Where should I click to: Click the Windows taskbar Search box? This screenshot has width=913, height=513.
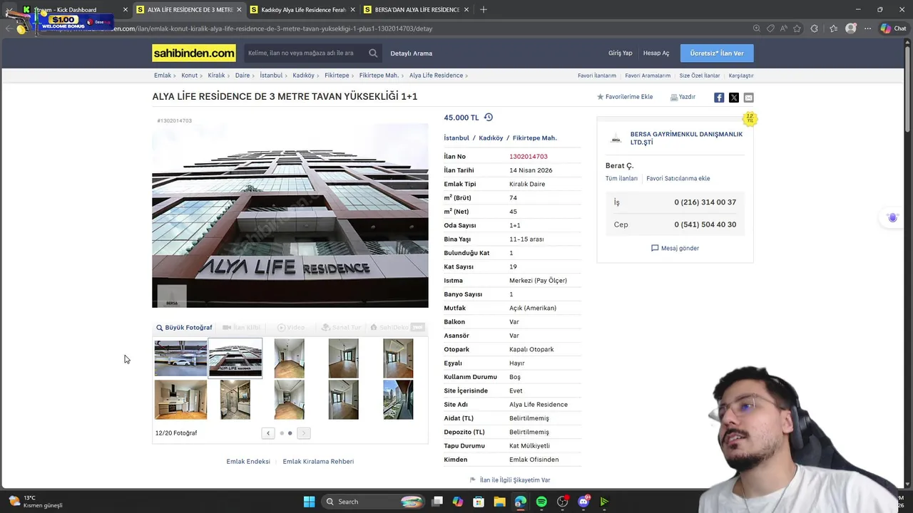(373, 502)
